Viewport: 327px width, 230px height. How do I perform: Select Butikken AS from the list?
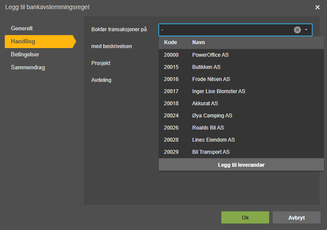241,67
